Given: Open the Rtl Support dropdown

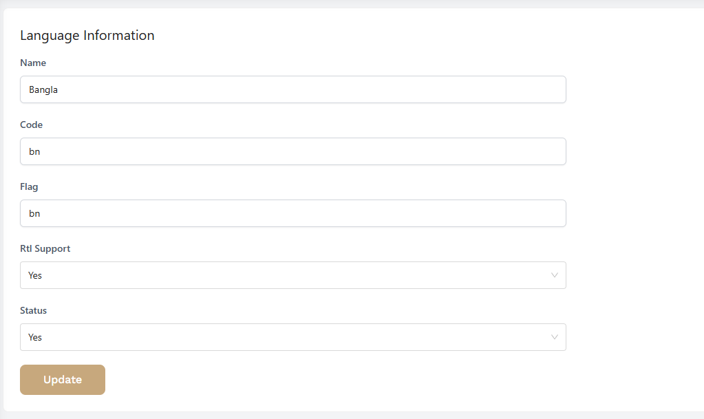Looking at the screenshot, I should point(292,275).
